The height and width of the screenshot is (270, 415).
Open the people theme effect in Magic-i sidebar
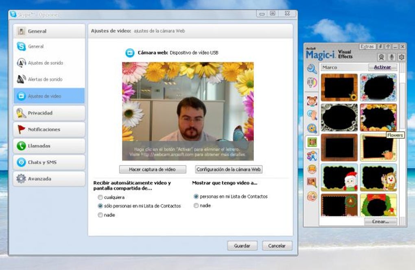312,156
